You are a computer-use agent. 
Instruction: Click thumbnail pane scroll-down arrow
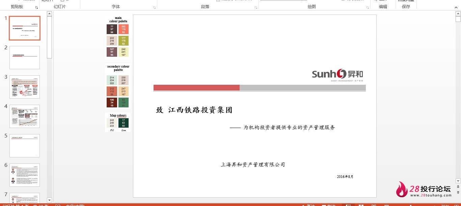(x=49, y=200)
